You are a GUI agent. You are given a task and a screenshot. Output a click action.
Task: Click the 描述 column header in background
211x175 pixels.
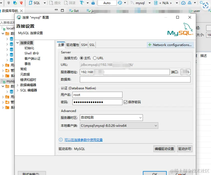(203, 56)
